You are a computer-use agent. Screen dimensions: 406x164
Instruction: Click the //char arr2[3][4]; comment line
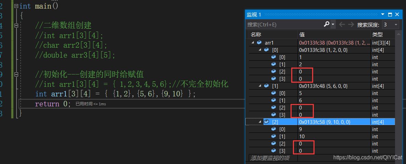pyautogui.click(x=71, y=45)
